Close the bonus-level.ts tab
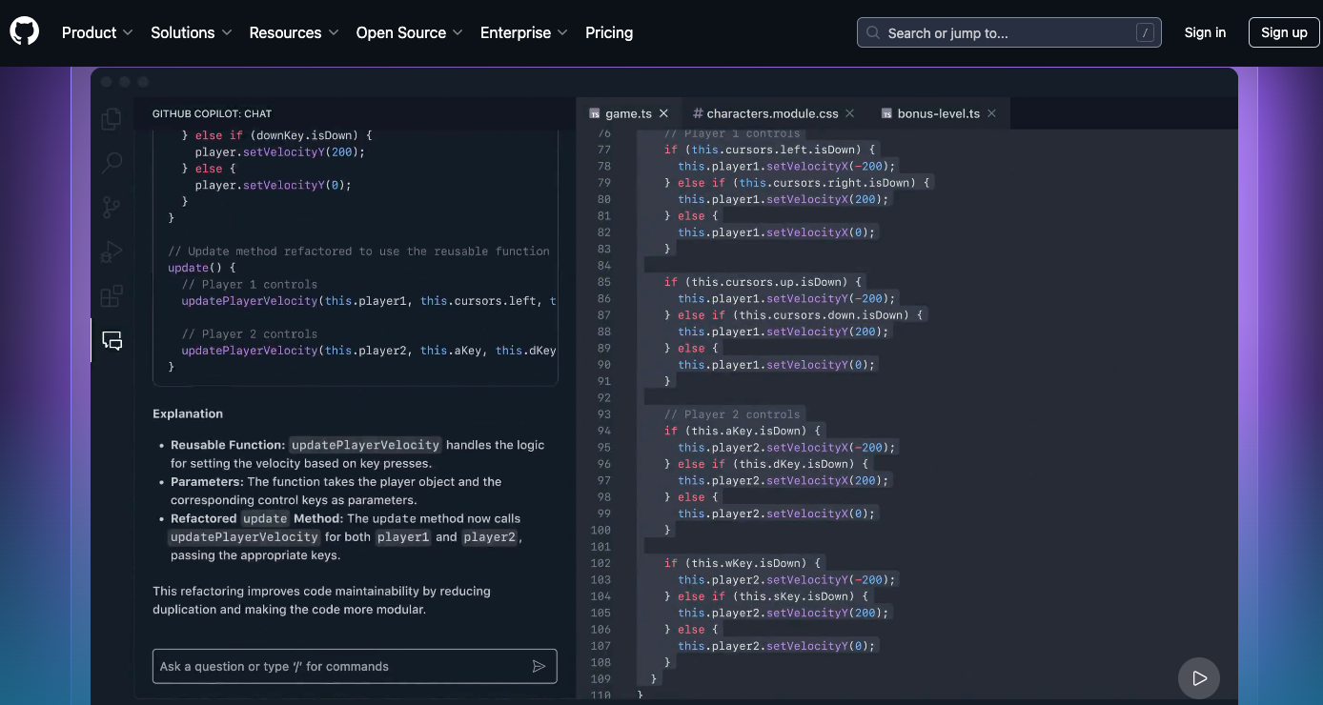Viewport: 1323px width, 705px height. (991, 112)
